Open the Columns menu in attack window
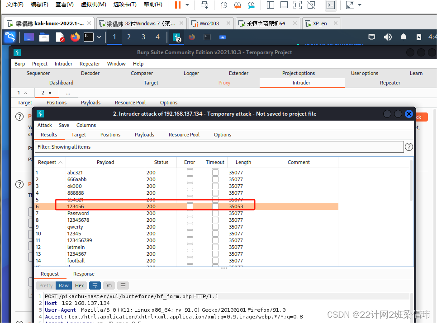437x323 pixels. coord(86,125)
